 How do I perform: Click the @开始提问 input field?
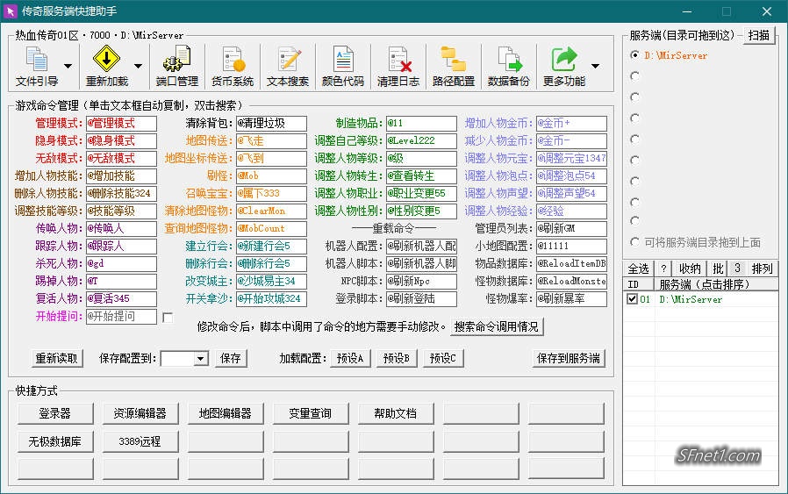[x=121, y=317]
